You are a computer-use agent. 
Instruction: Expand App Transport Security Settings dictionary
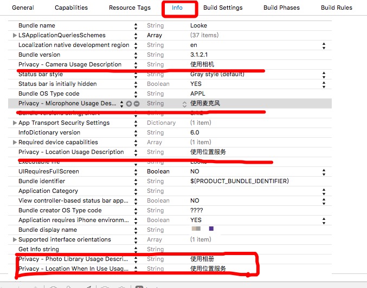pyautogui.click(x=15, y=123)
